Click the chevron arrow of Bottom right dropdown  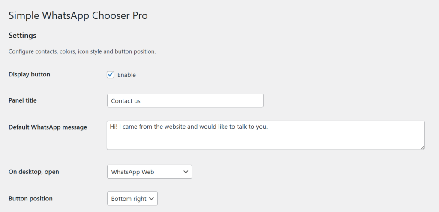[x=152, y=199]
